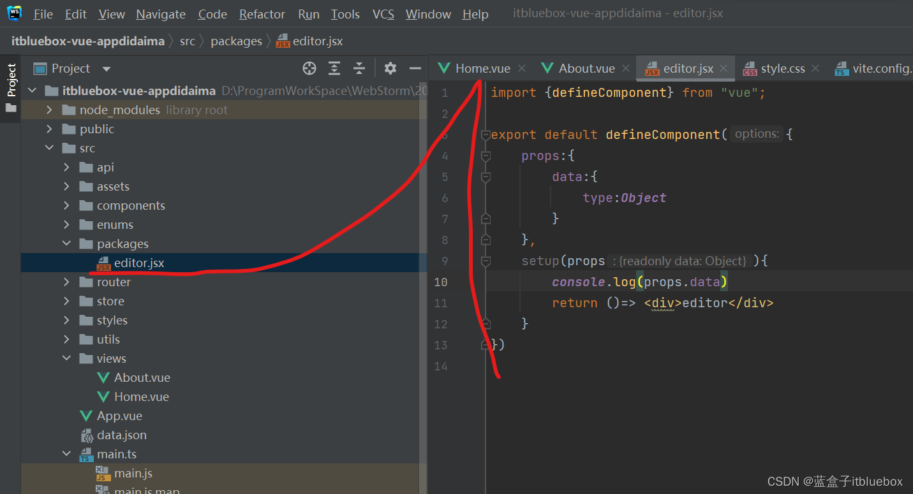The height and width of the screenshot is (494, 913).
Task: Expand the node_modules folder
Action: tap(50, 110)
